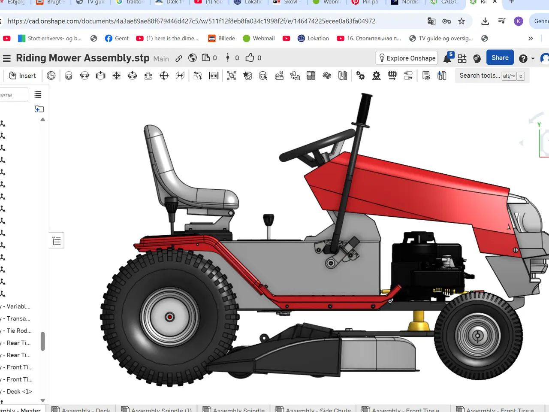Select the gear relation tool icon
The height and width of the screenshot is (412, 549).
[360, 76]
